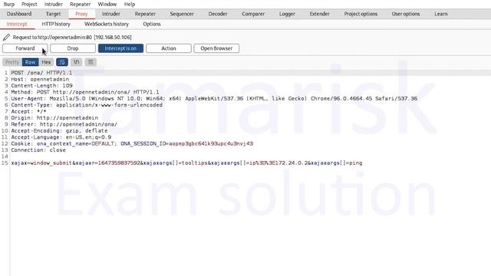Click the 'Method: POST http://opennetadmin/ona/' line

coord(85,92)
